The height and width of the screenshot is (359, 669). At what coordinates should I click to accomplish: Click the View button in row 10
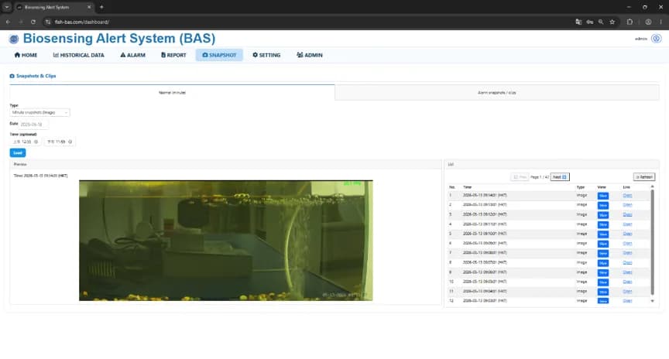(x=603, y=282)
